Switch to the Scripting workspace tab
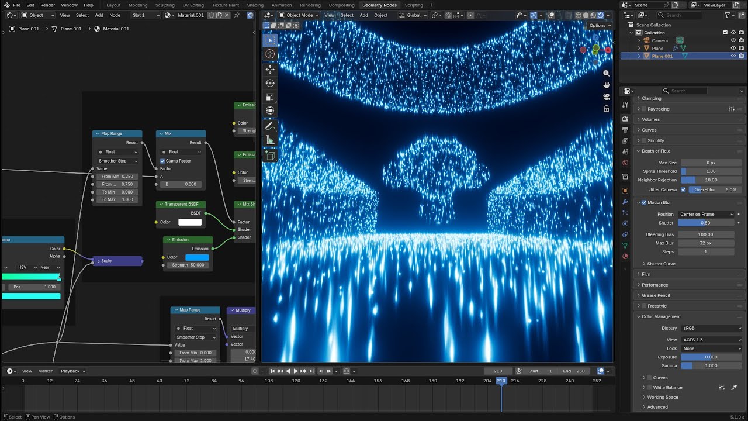Viewport: 748px width, 421px height. coord(414,5)
